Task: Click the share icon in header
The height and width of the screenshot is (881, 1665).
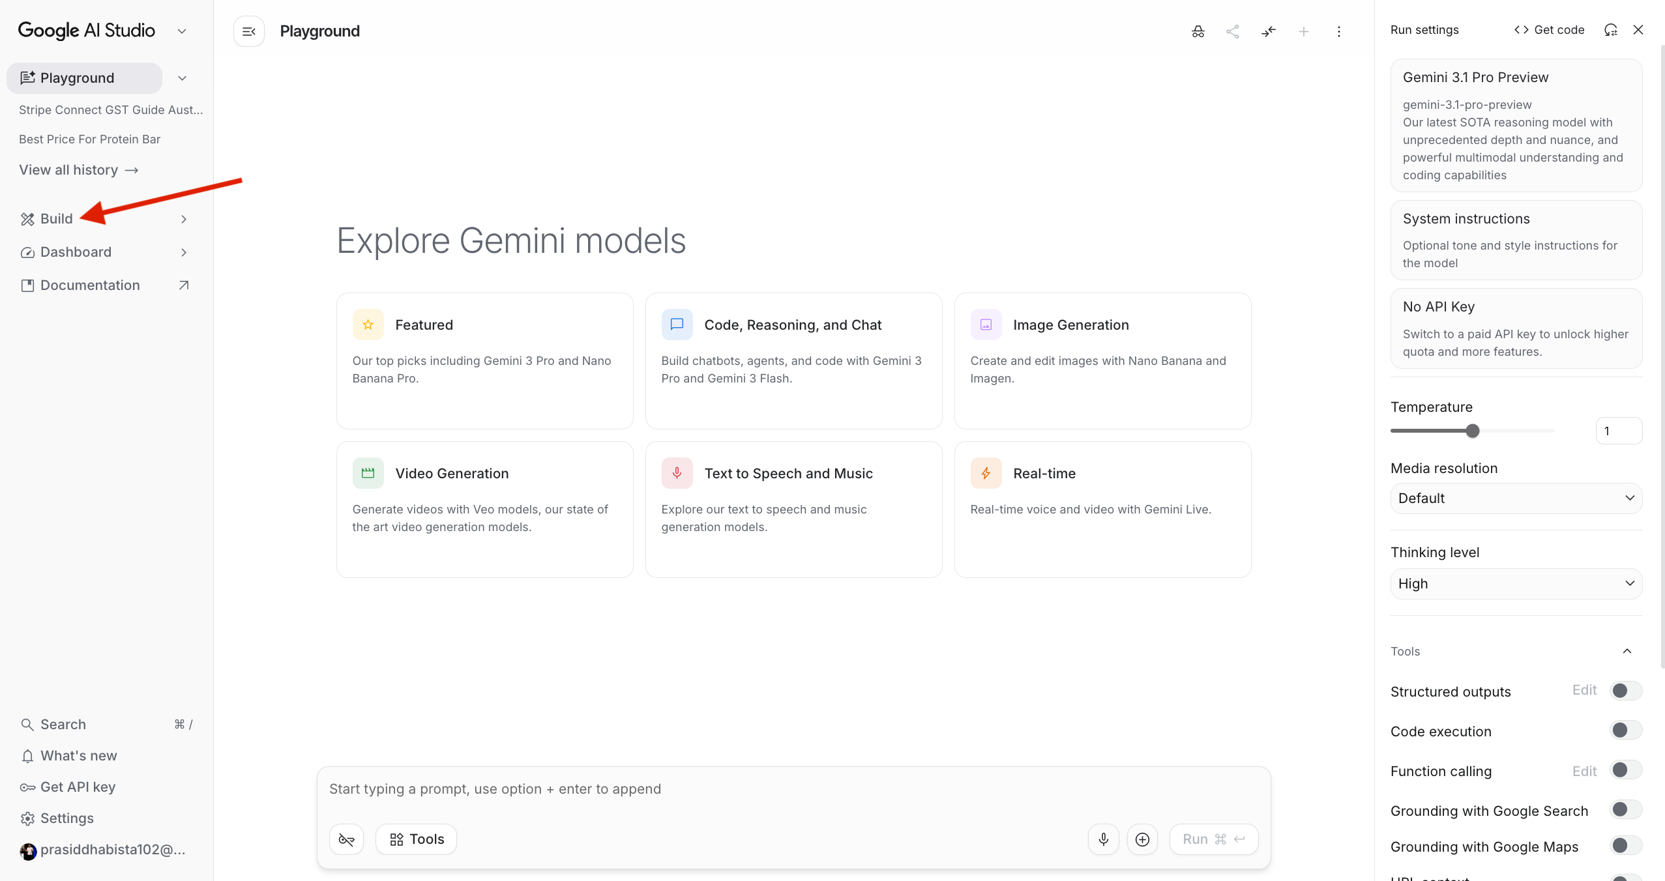Action: point(1233,31)
